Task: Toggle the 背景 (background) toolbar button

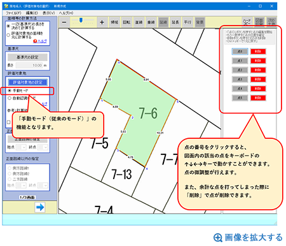Action: (x=200, y=22)
